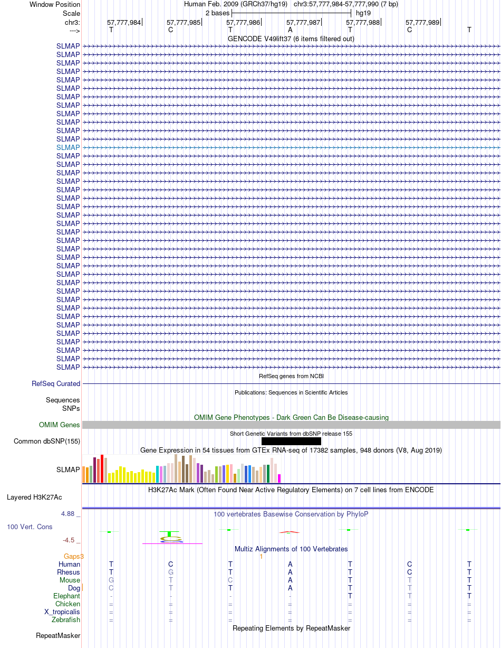Image resolution: width=501 pixels, height=648 pixels.
Task: Click the orange Gaps row label
Action: [x=74, y=556]
